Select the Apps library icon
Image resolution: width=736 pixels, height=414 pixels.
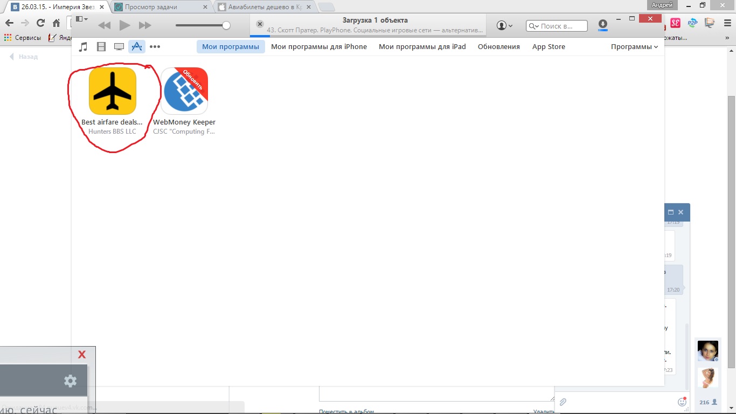[x=137, y=47]
